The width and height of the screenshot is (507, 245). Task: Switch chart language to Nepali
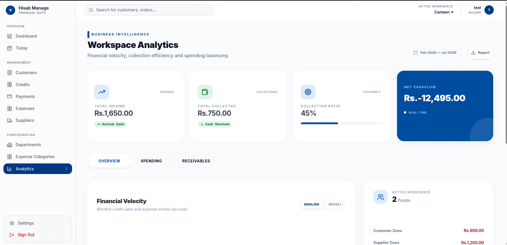(335, 204)
